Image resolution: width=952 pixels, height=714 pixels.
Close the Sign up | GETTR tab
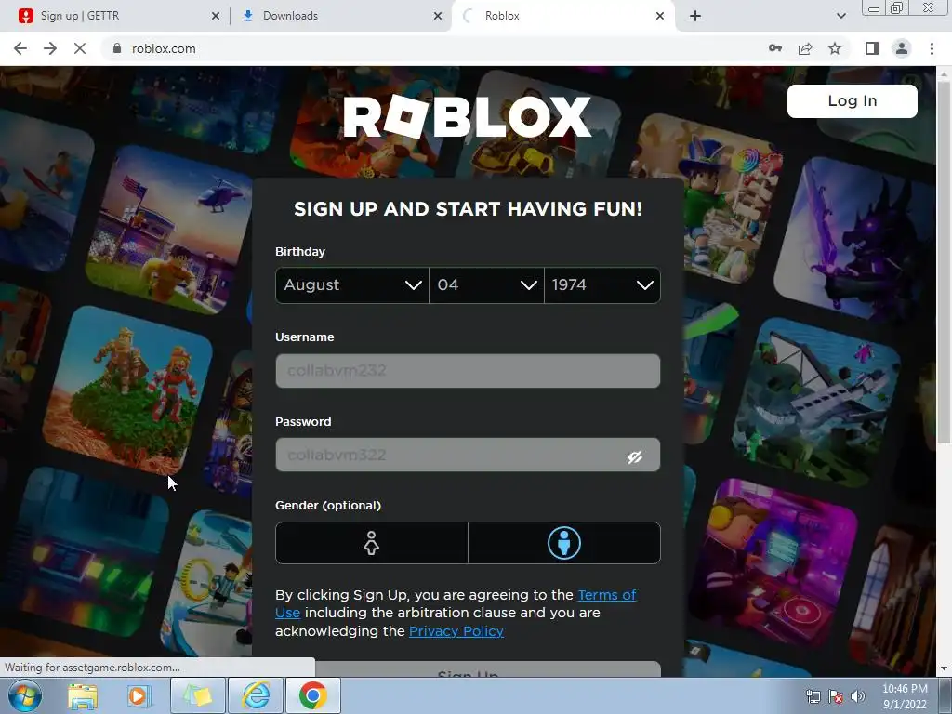pos(216,16)
